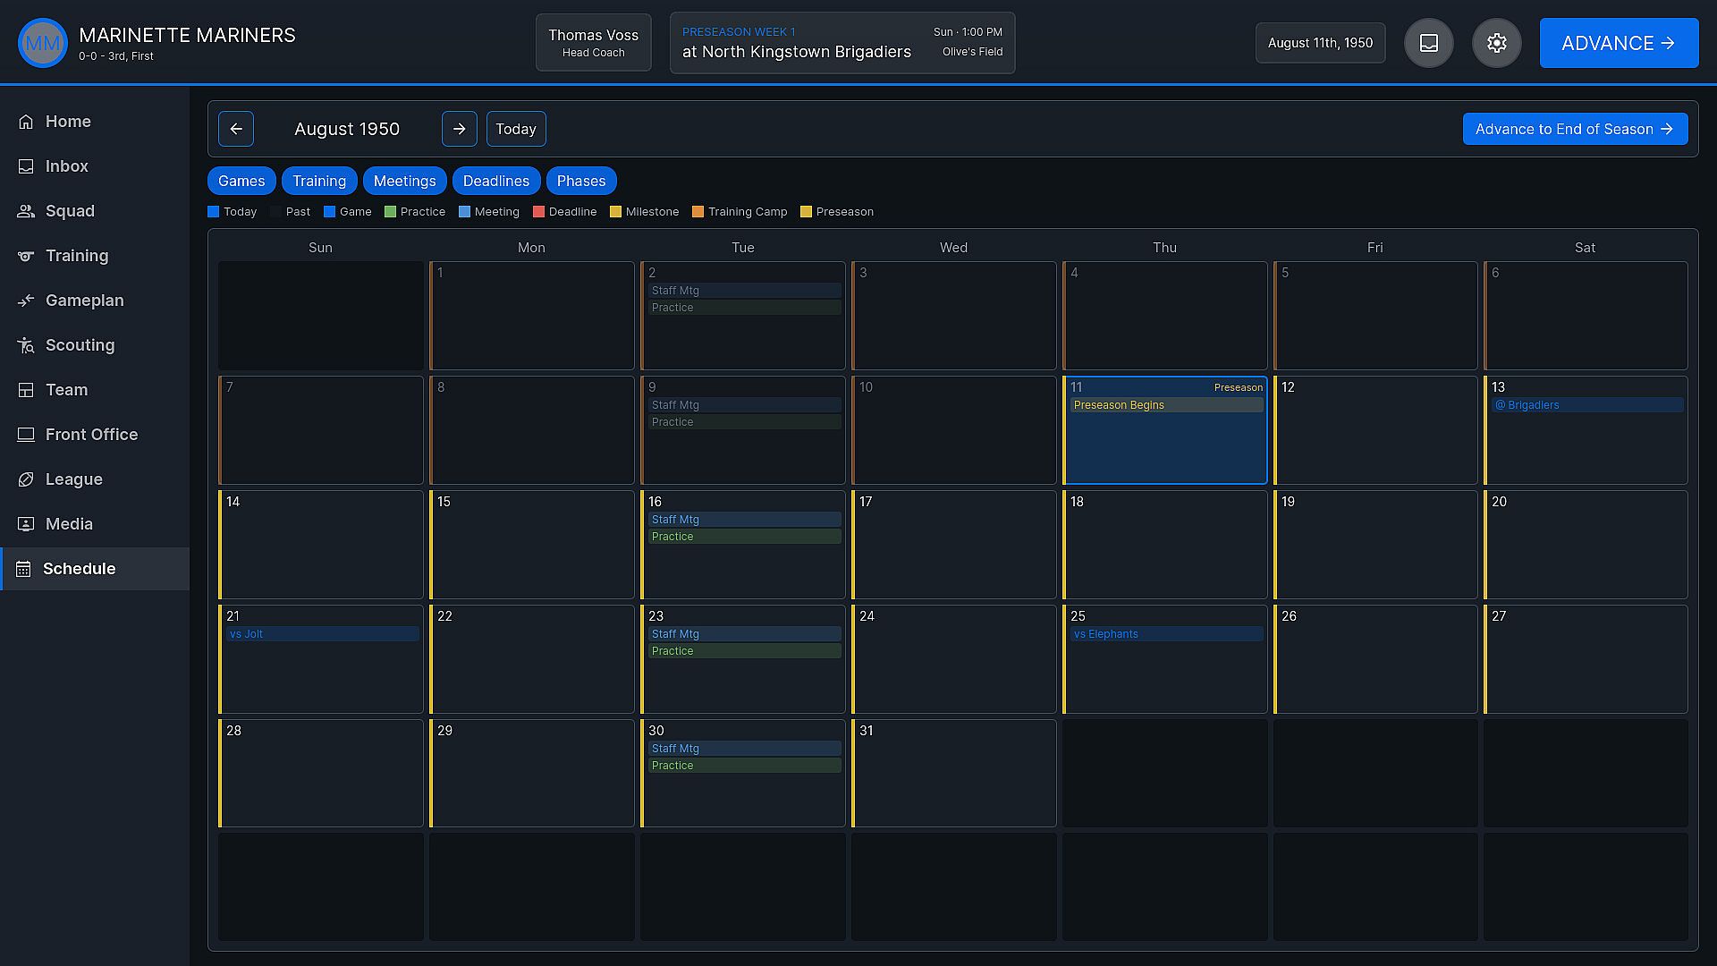Select Training whistle icon in sidebar

26,256
